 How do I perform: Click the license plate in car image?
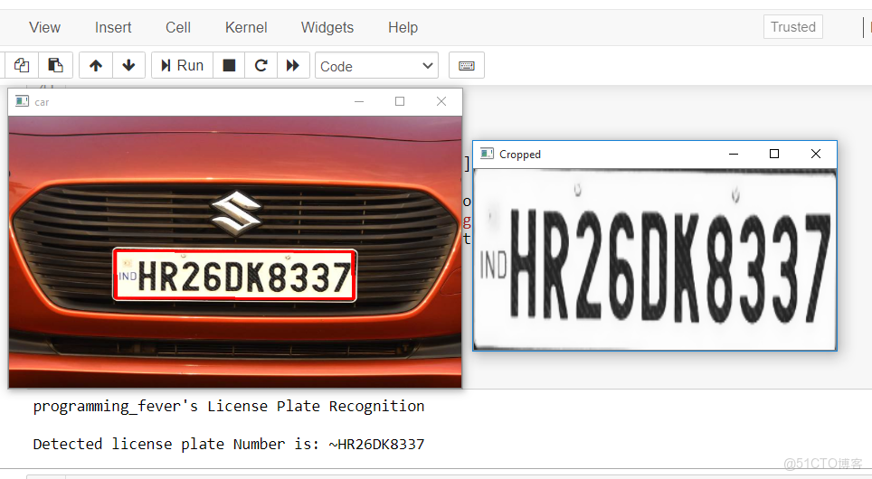click(x=234, y=275)
